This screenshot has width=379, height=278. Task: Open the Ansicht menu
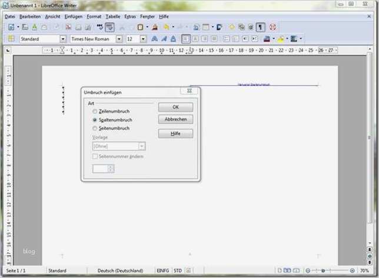tap(52, 16)
